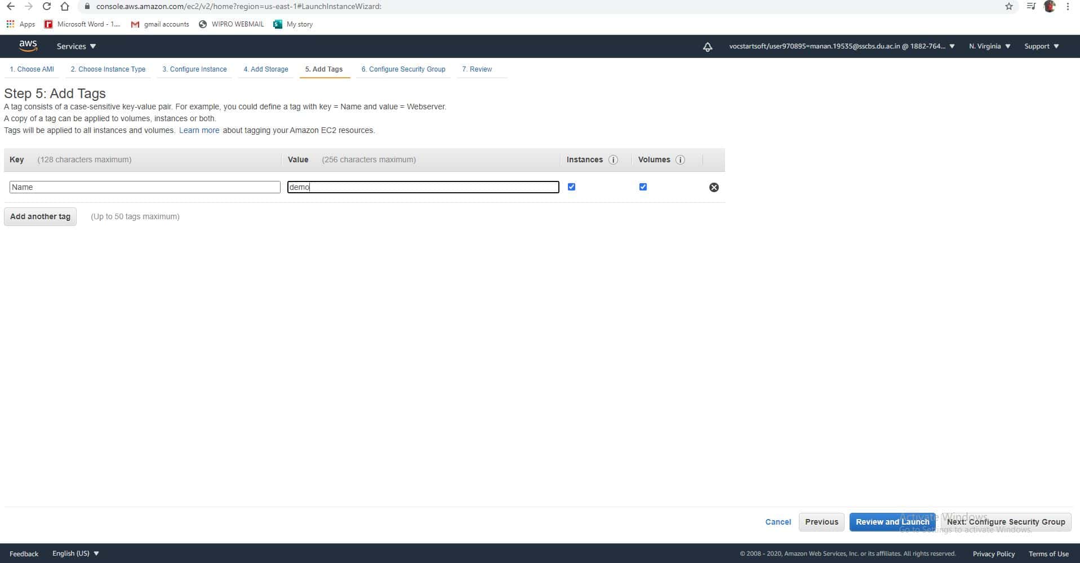Focus the Key input containing Name
Screen dimensions: 1080x563
pyautogui.click(x=145, y=187)
